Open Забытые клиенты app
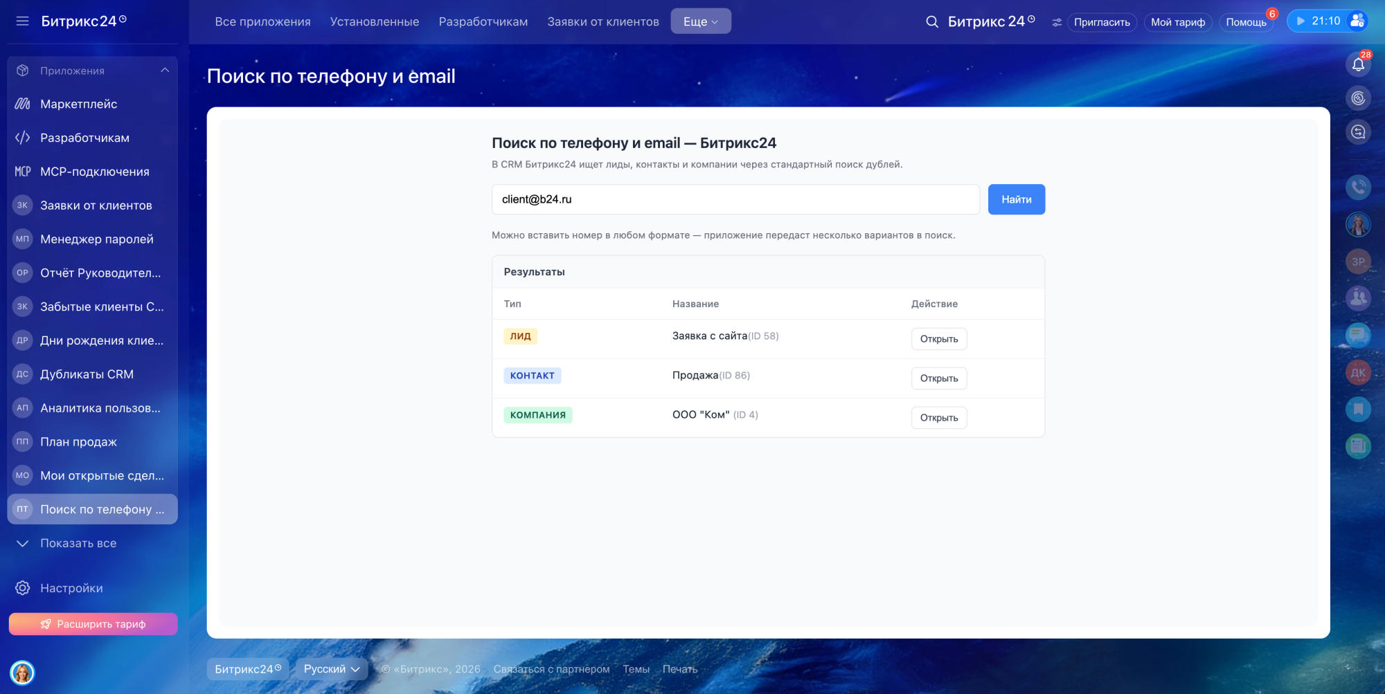The image size is (1385, 694). tap(92, 307)
